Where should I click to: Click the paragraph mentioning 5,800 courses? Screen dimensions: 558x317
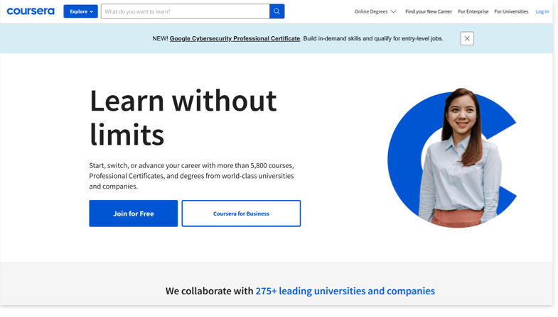pyautogui.click(x=191, y=176)
